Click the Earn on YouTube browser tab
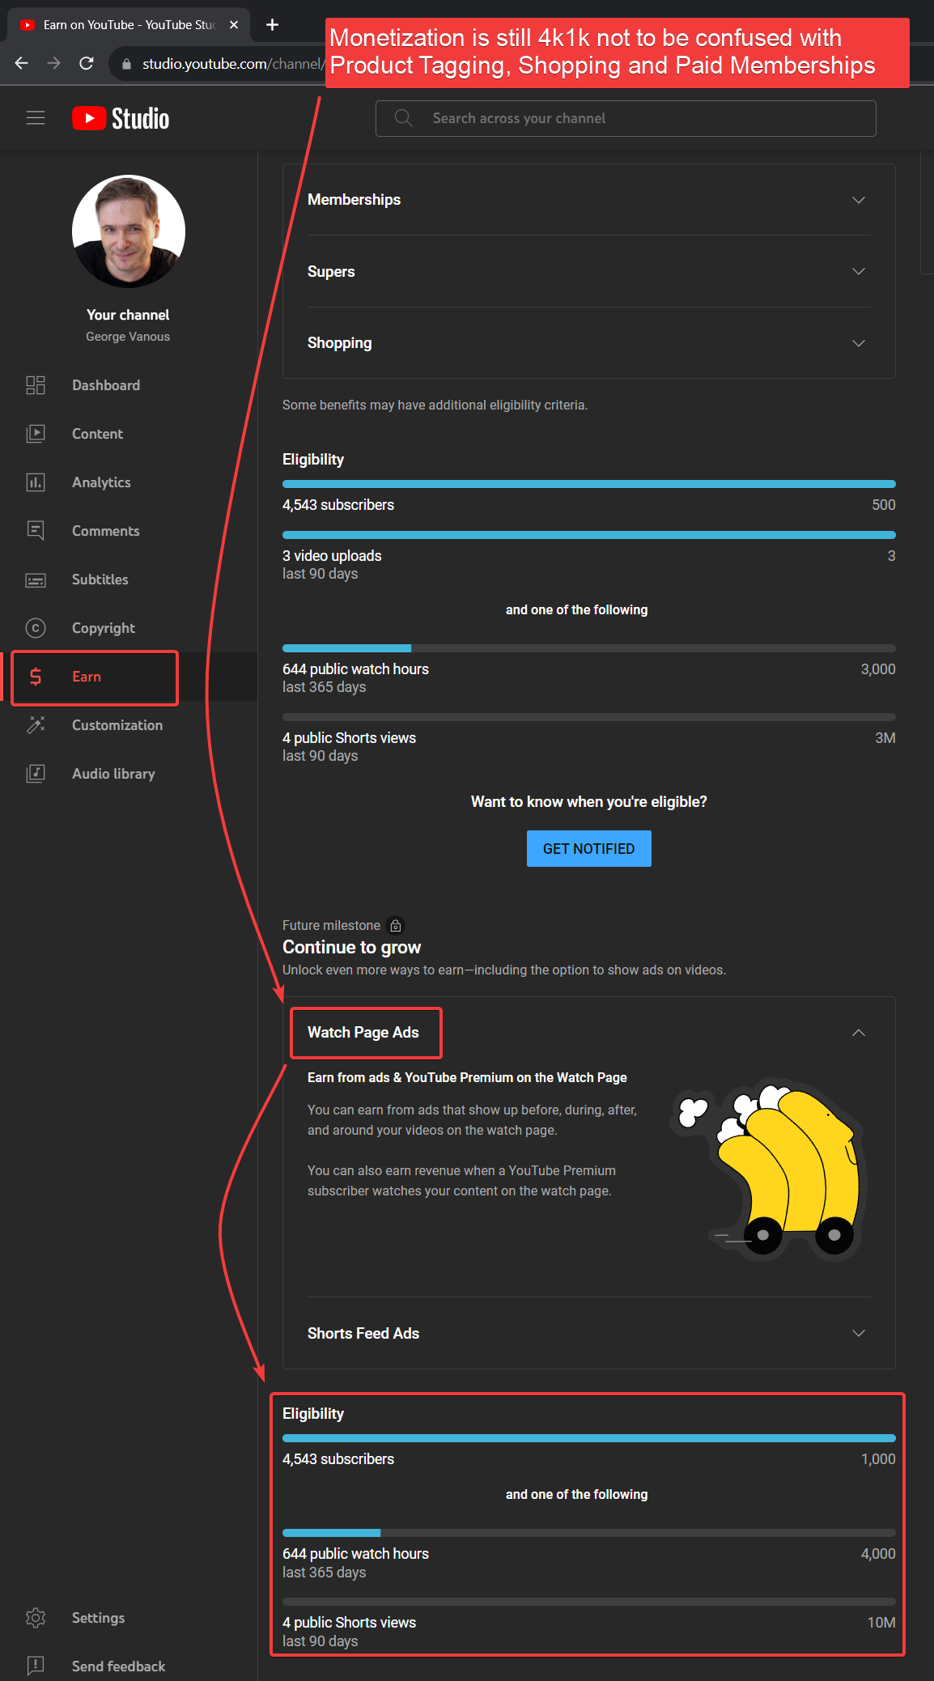The height and width of the screenshot is (1681, 934). 129,25
